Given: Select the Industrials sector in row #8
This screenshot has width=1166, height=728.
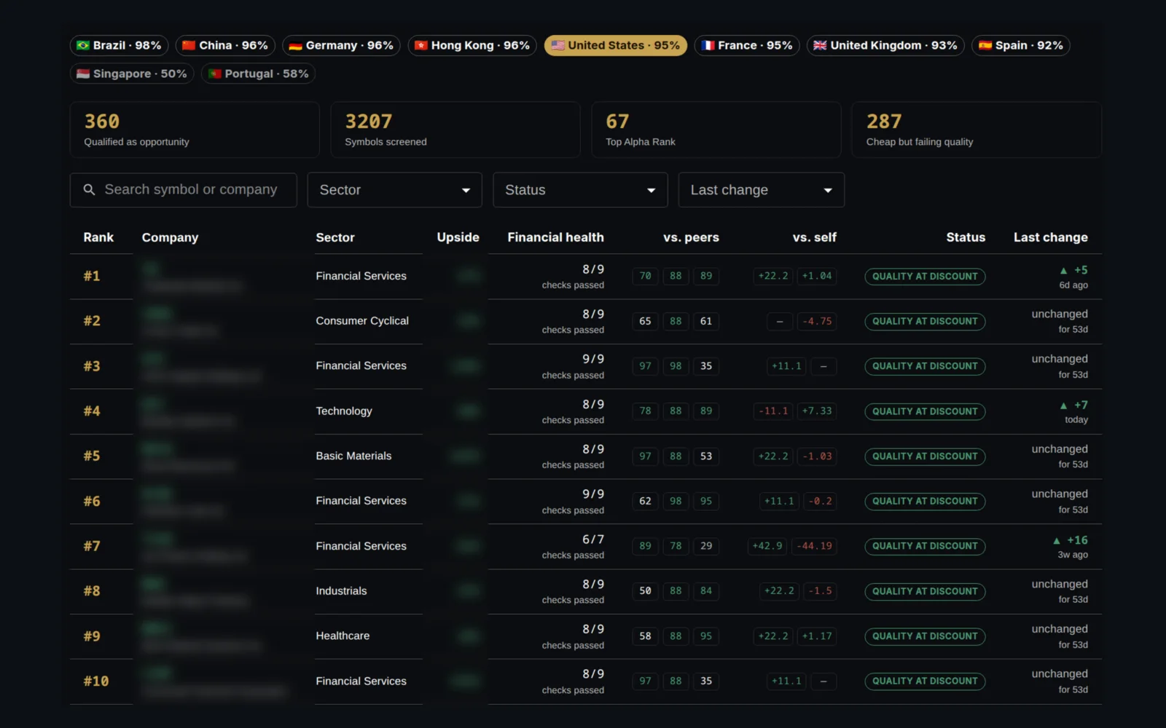Looking at the screenshot, I should point(341,591).
